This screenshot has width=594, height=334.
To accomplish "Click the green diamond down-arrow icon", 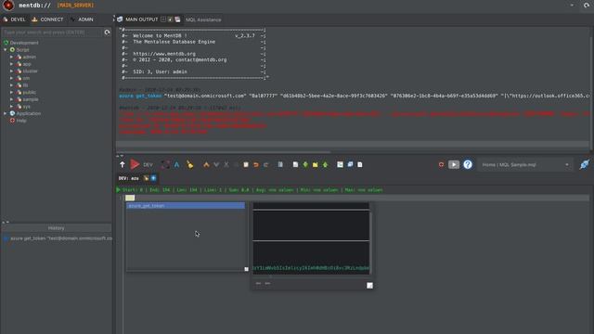I will pos(305,165).
